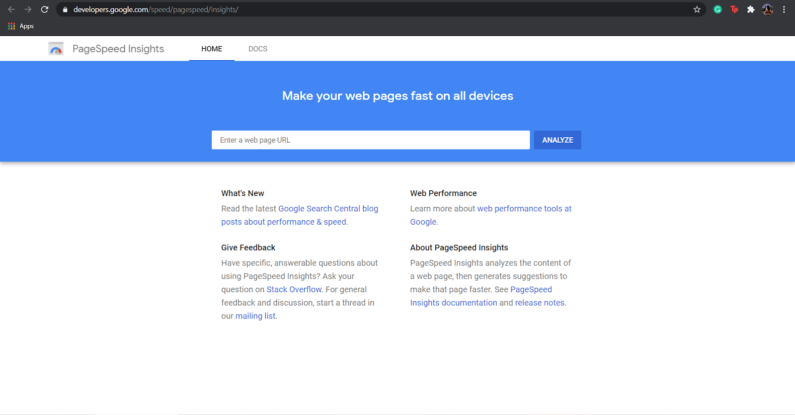View site info via padlock icon
The height and width of the screenshot is (415, 795).
point(65,9)
